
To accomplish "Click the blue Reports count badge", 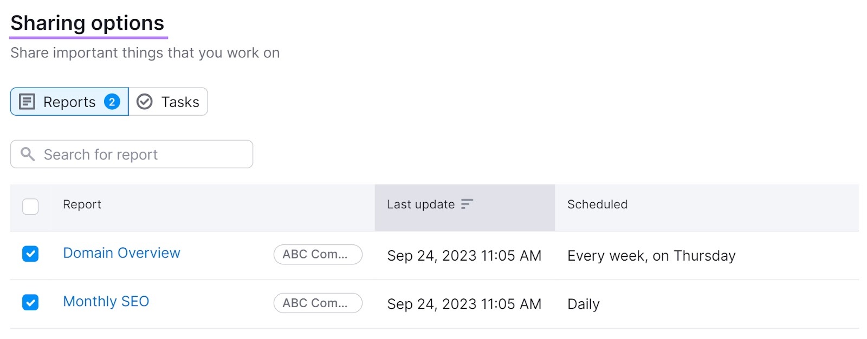I will (112, 102).
